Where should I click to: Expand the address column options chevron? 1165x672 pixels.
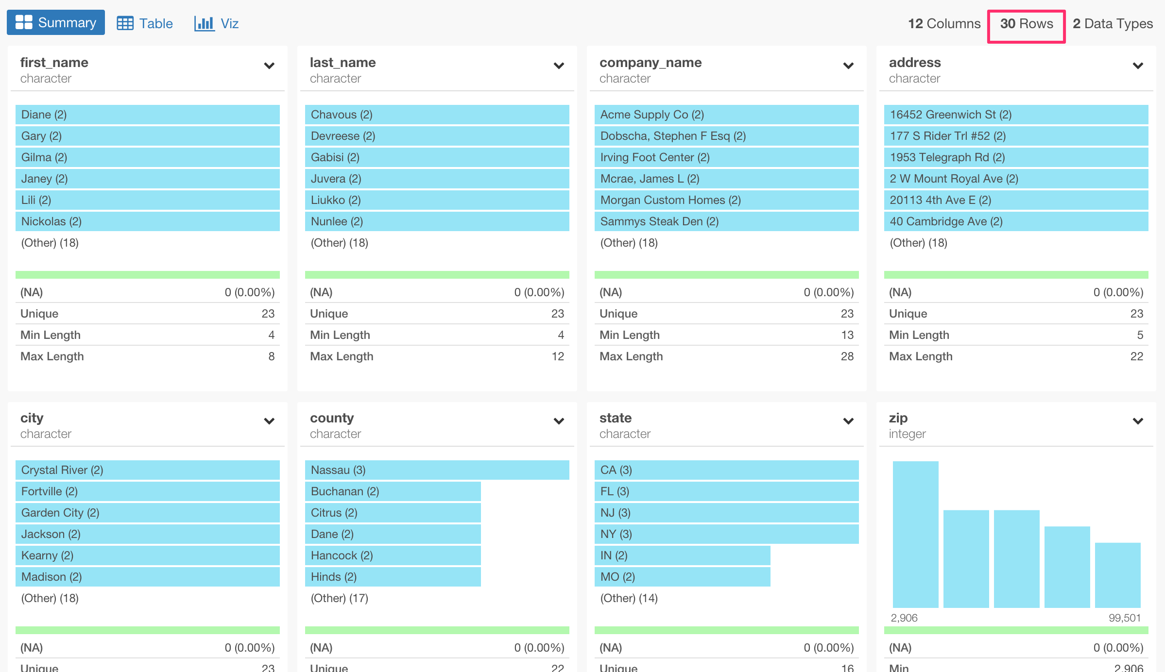click(x=1137, y=67)
